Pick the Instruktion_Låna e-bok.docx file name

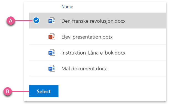point(93,53)
